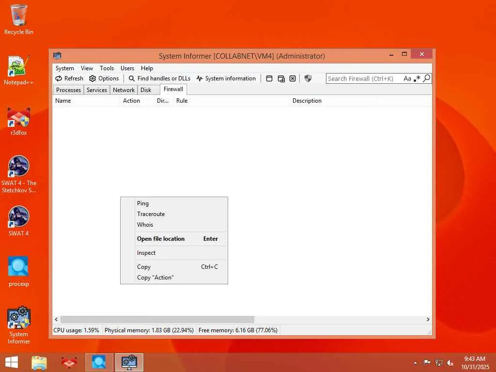The height and width of the screenshot is (372, 496).
Task: Click the Action Center flag icon
Action: point(427,362)
